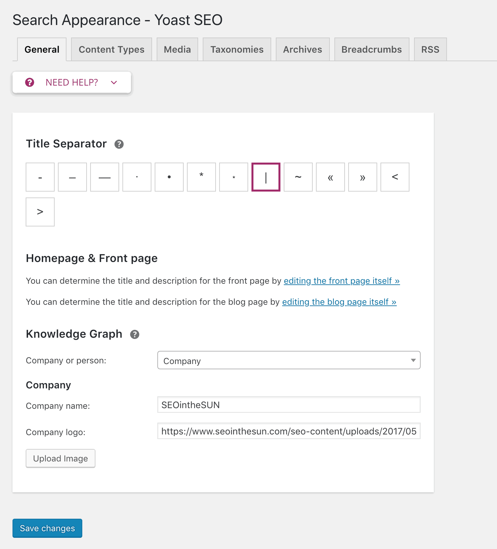Select the bullet title separator
The height and width of the screenshot is (549, 497).
[x=169, y=177]
